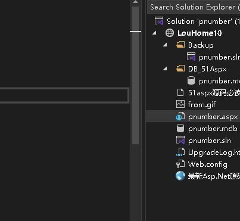This screenshot has width=240, height=221.
Task: Click the pnumber.sln icon under Backup
Action: [x=191, y=57]
